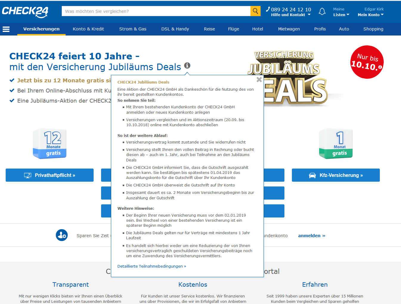Open the Flüge tab
Screen dimensions: 401x304
point(233,29)
